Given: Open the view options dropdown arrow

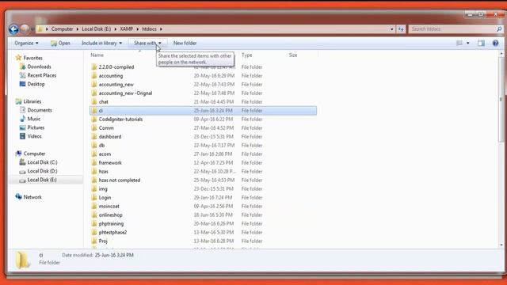Looking at the screenshot, I should coord(468,43).
